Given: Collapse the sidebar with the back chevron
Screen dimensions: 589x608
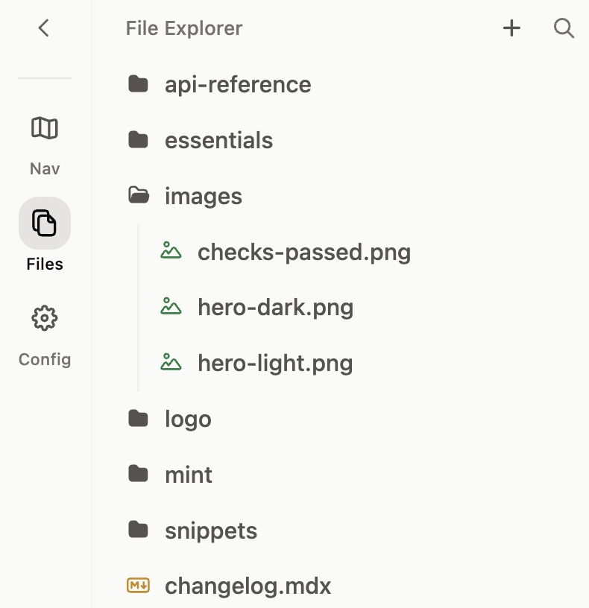Looking at the screenshot, I should tap(44, 28).
